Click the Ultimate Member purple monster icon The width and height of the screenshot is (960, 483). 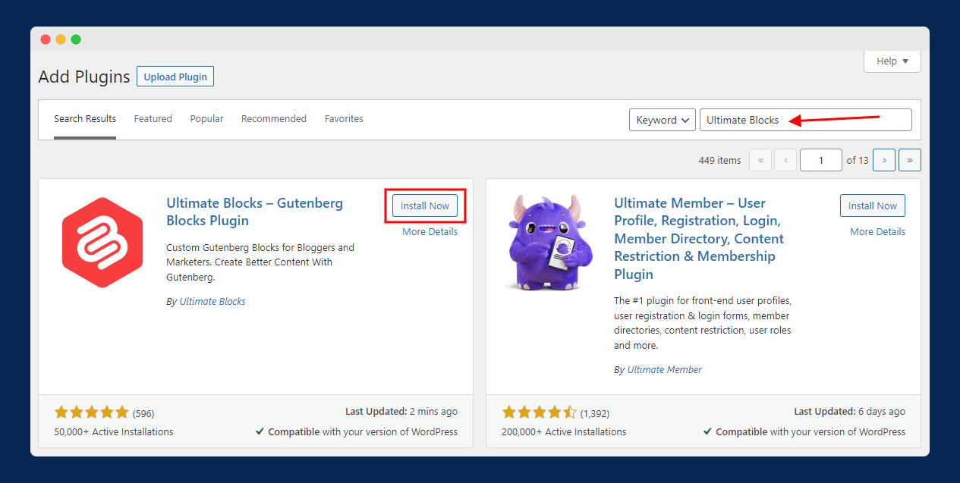click(x=550, y=243)
